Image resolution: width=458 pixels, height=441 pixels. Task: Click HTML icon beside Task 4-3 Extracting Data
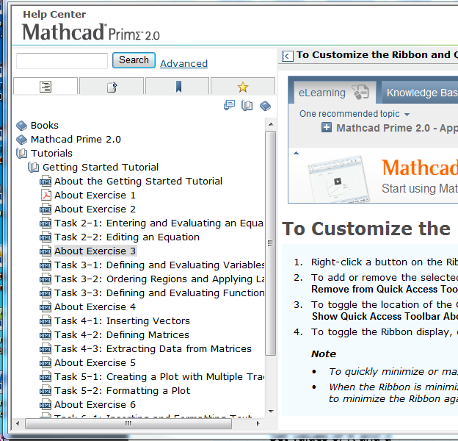(46, 349)
